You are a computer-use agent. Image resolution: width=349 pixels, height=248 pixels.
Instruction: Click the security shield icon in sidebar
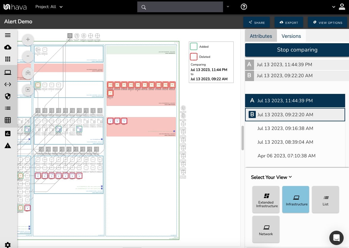[8, 96]
